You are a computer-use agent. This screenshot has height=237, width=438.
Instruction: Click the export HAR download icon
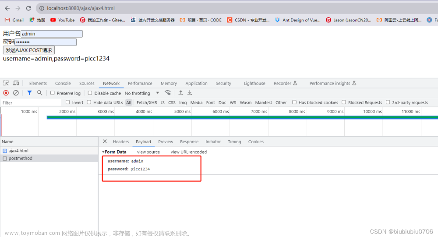(x=190, y=93)
